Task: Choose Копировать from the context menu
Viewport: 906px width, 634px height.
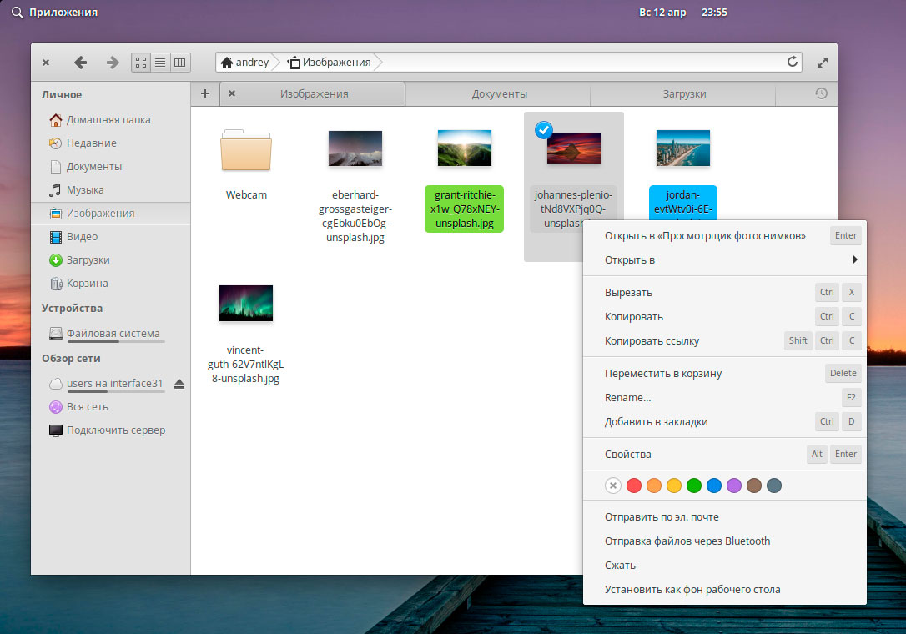Action: 634,317
